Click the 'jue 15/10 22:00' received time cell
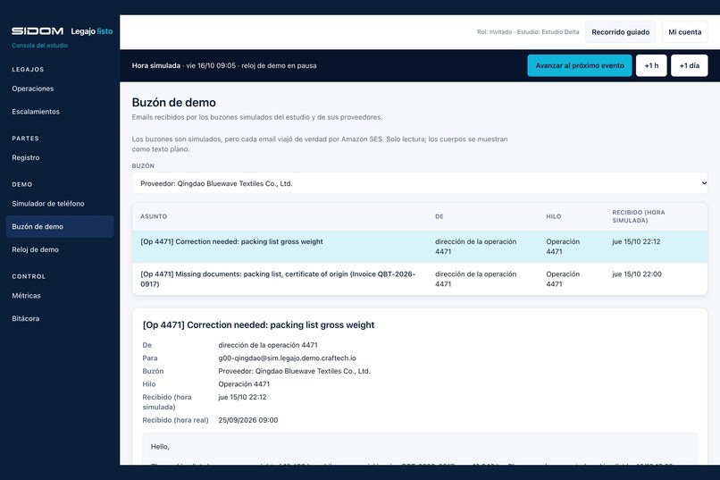The width and height of the screenshot is (720, 480). (x=636, y=274)
